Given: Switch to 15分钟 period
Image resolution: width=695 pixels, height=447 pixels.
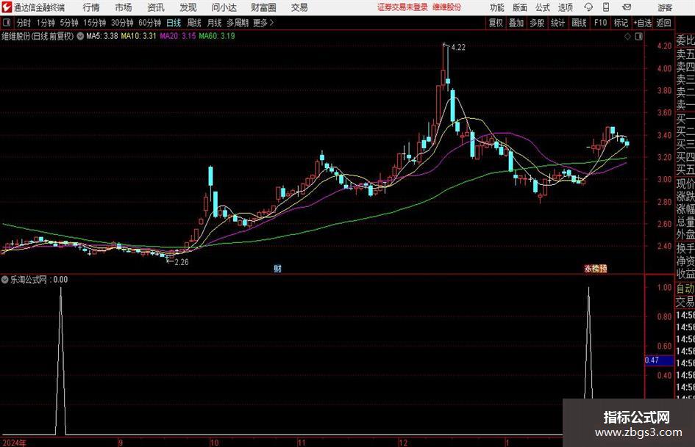Looking at the screenshot, I should click(95, 23).
